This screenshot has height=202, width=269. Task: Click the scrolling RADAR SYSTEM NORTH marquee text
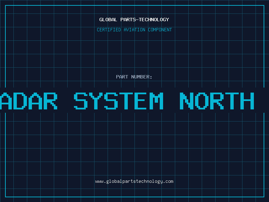click(127, 101)
